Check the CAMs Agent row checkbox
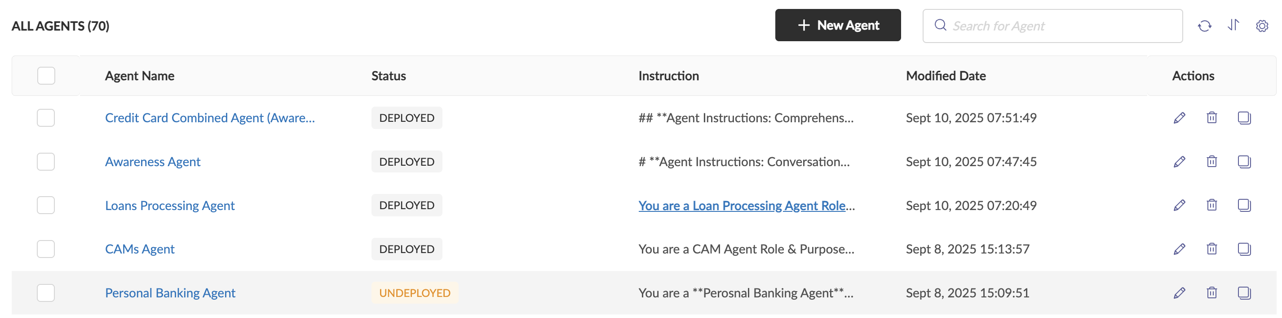The image size is (1282, 318). point(45,249)
